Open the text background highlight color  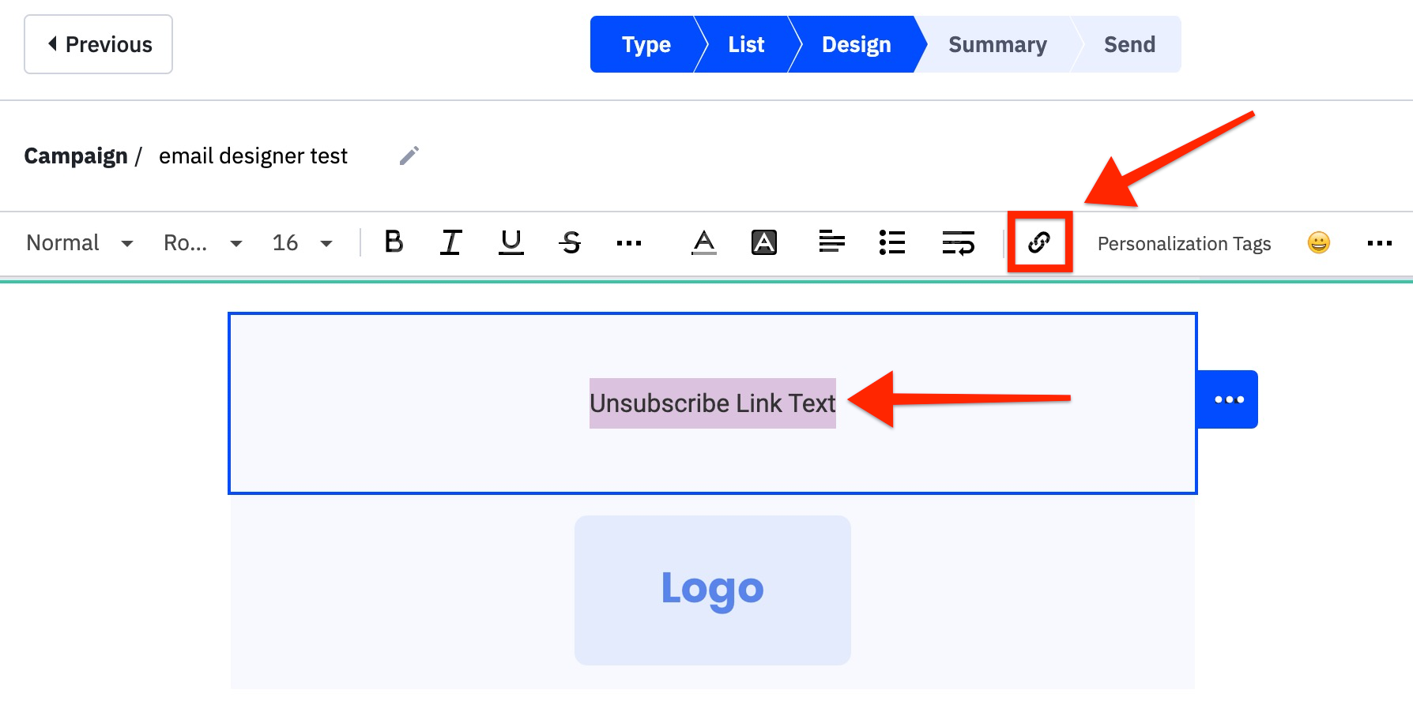click(x=763, y=243)
